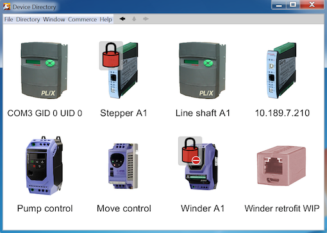
Task: Select the Pump control drive icon
Action: coord(44,166)
